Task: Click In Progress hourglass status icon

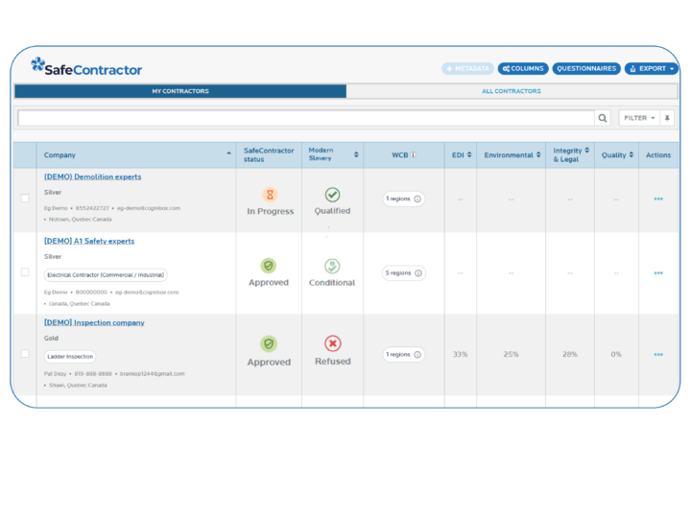Action: pos(270,195)
